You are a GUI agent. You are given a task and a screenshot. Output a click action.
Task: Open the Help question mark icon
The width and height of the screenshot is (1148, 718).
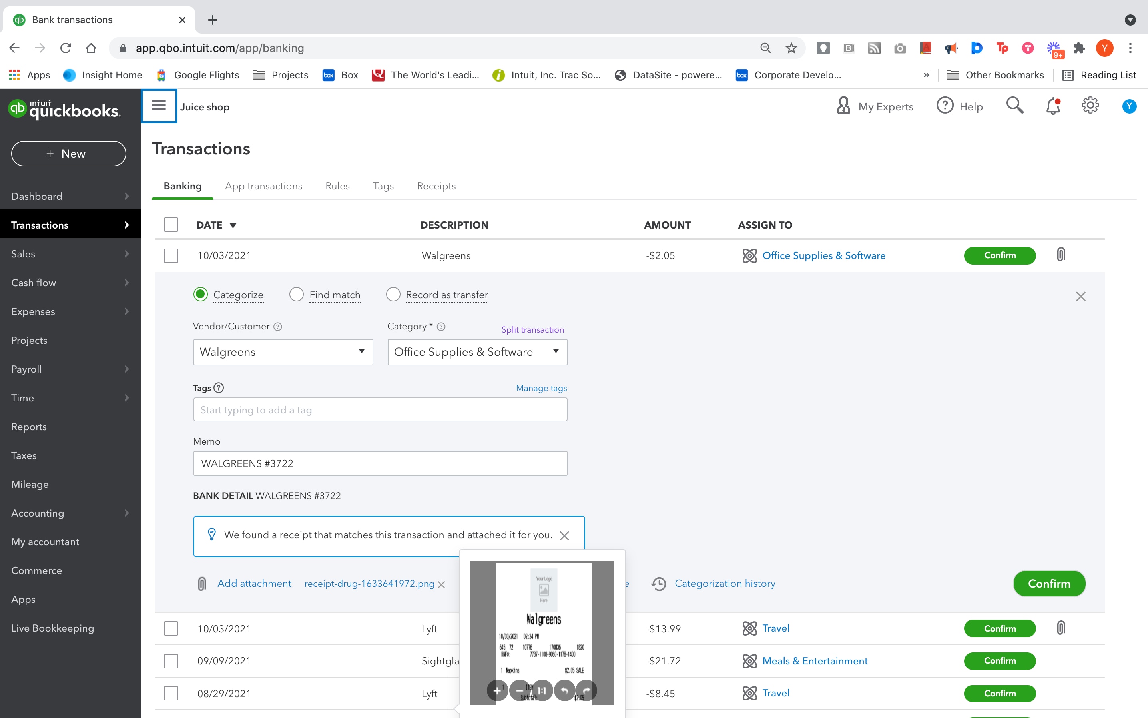945,106
